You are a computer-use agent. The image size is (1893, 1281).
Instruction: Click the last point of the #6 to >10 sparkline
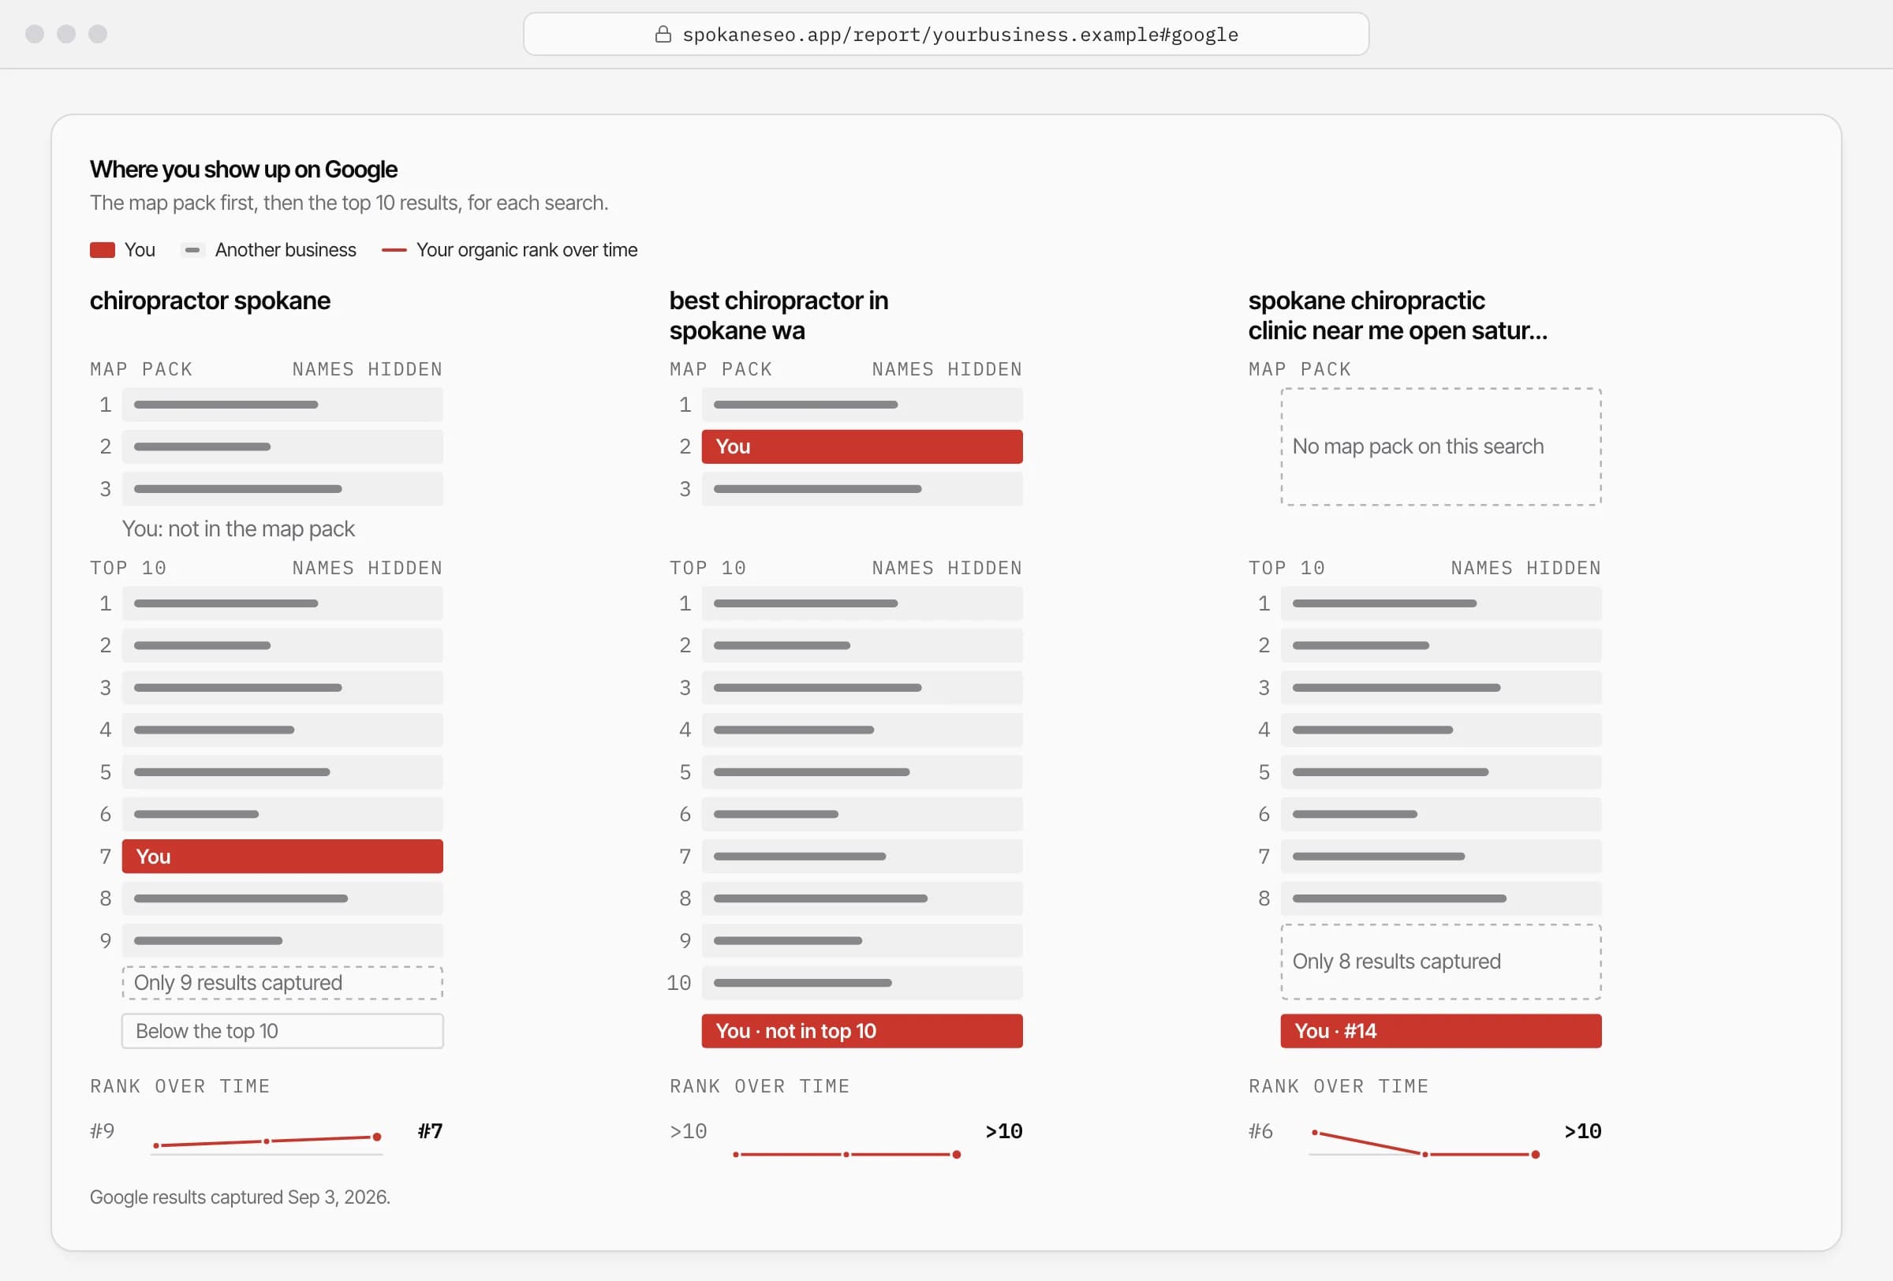[x=1536, y=1155]
